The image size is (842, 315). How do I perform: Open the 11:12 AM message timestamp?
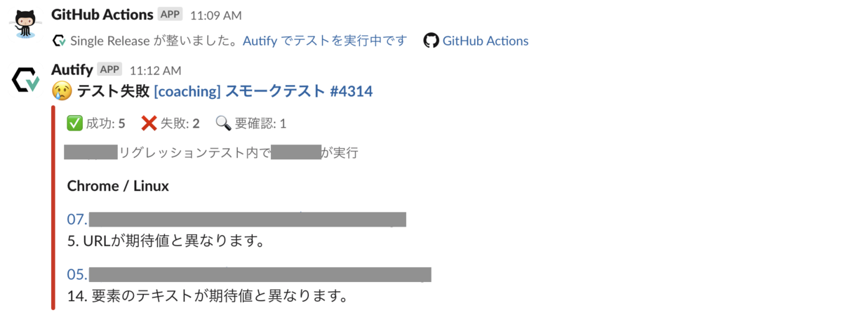(x=156, y=69)
